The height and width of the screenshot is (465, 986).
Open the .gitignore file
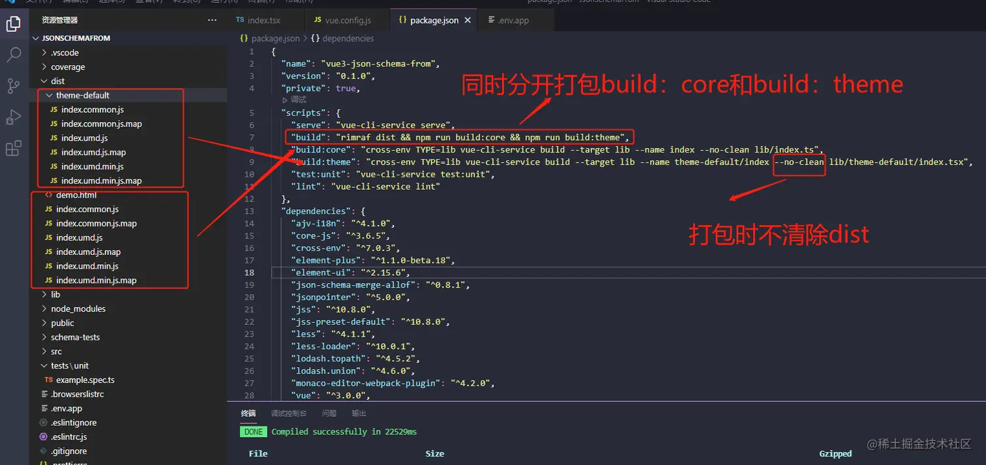click(x=68, y=451)
